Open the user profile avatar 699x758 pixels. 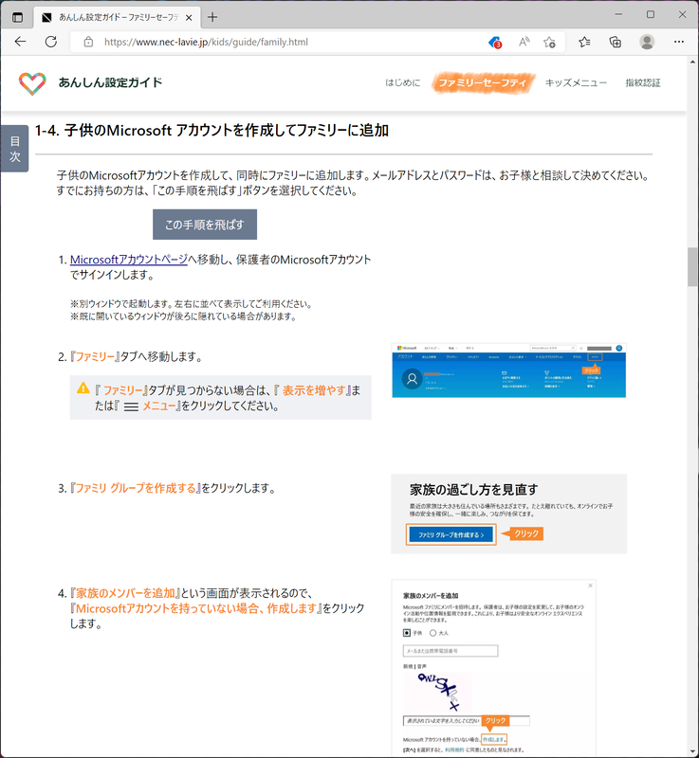point(647,42)
